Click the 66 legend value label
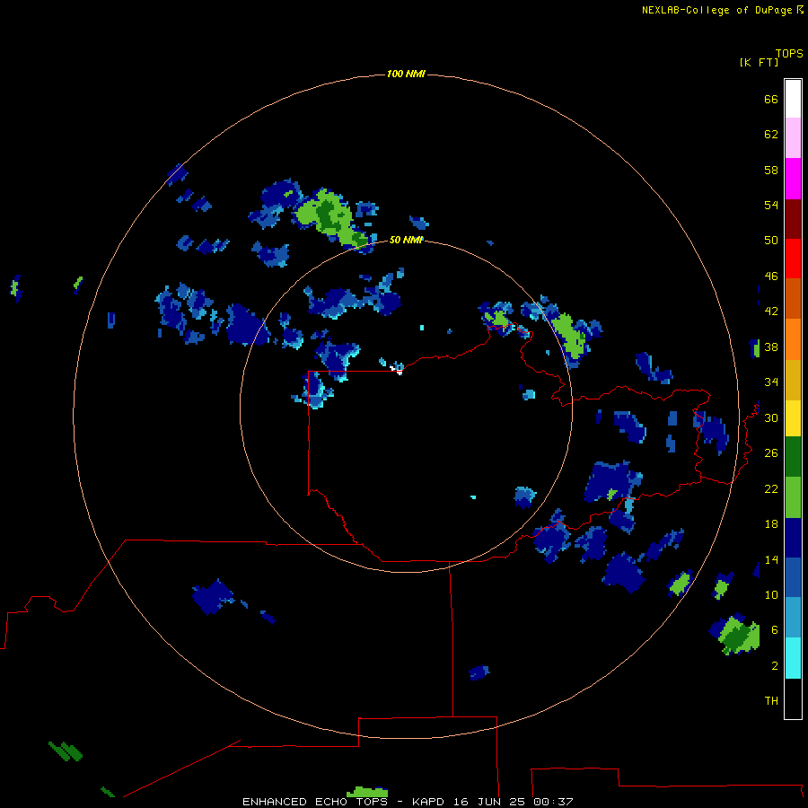Screen dimensions: 808x808 771,100
